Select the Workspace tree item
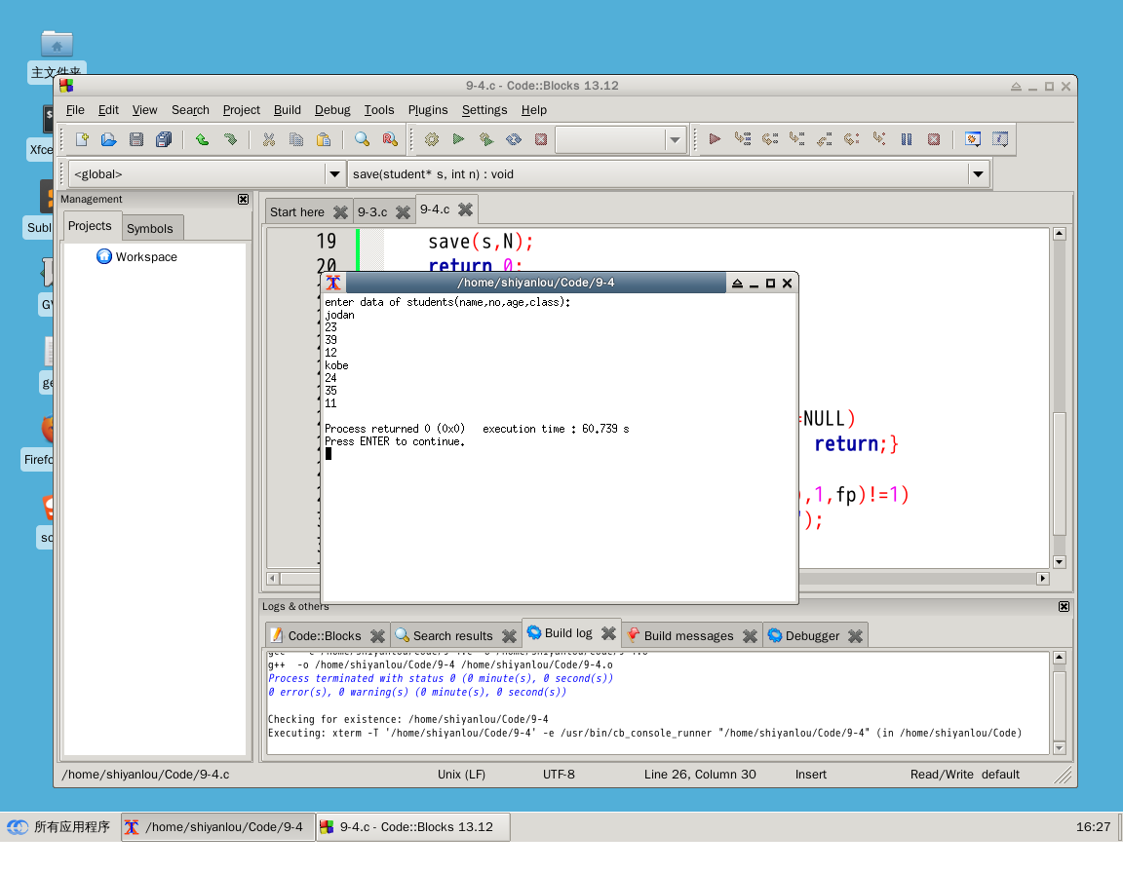This screenshot has height=873, width=1123. [146, 257]
